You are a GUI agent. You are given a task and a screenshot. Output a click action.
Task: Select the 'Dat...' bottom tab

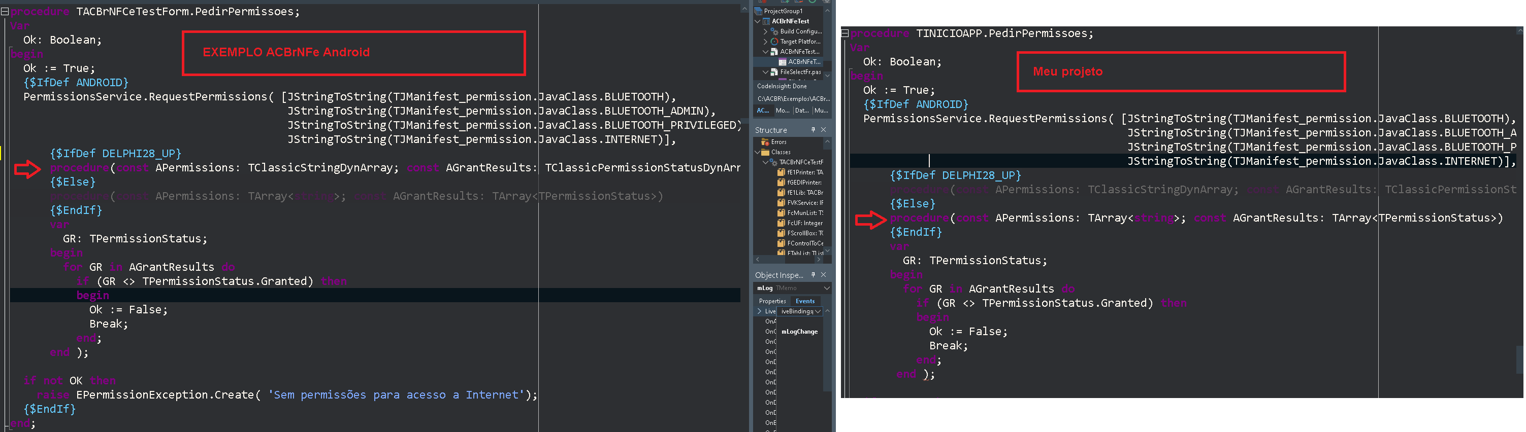click(x=801, y=111)
